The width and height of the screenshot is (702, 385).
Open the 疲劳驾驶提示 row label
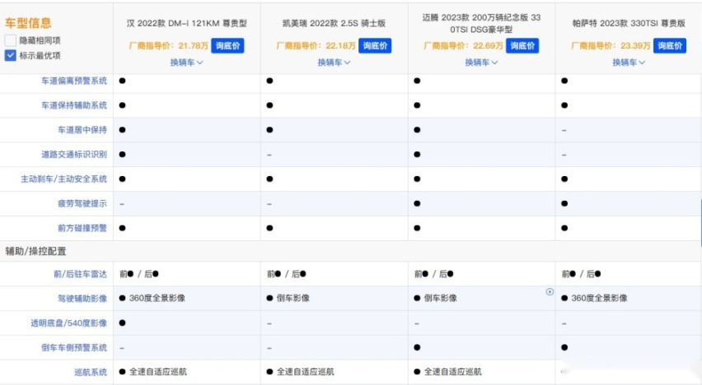[x=82, y=204]
